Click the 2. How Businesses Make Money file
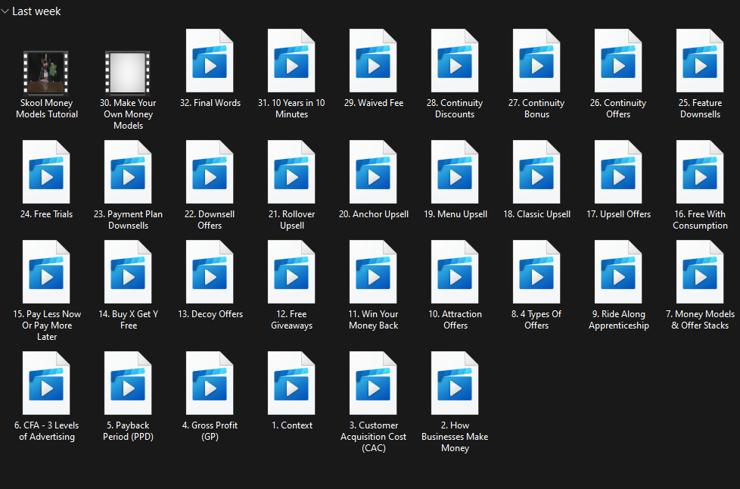 pyautogui.click(x=455, y=384)
